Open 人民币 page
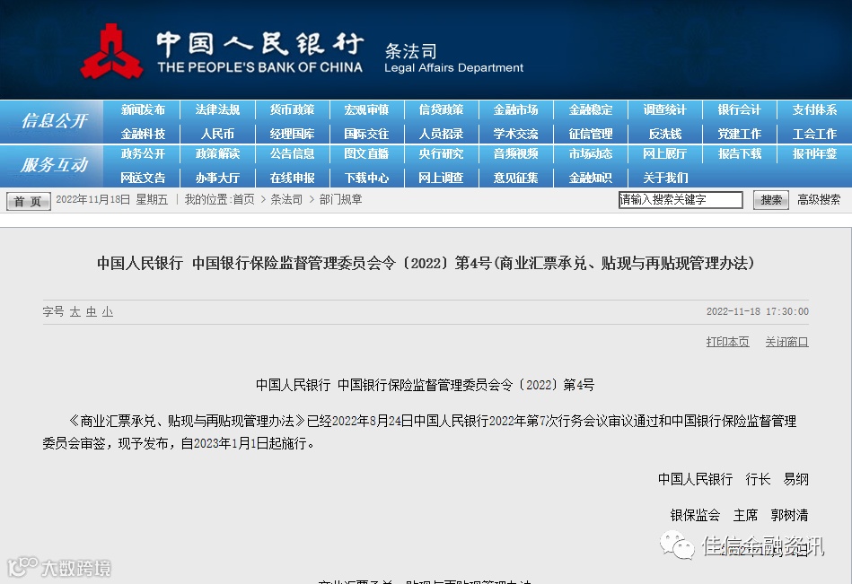 (217, 134)
